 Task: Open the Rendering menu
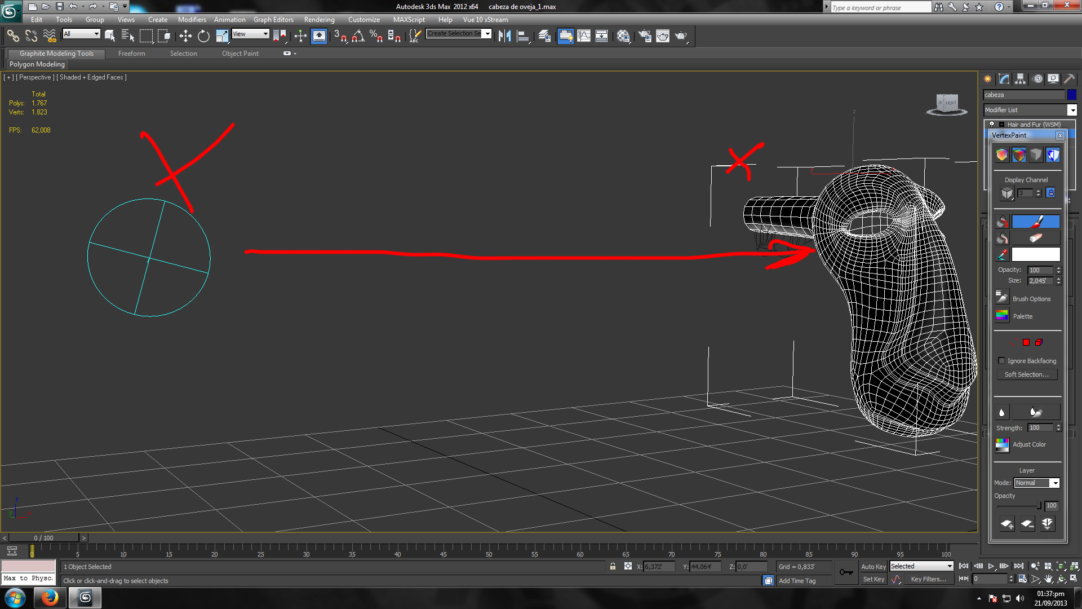click(319, 20)
